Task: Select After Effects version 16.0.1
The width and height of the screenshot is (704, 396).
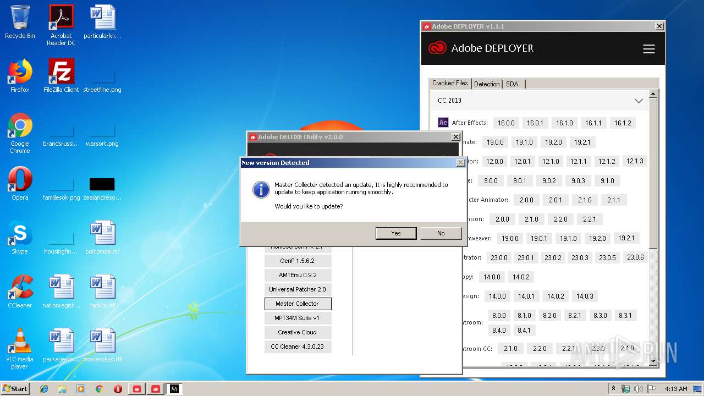Action: pos(535,123)
